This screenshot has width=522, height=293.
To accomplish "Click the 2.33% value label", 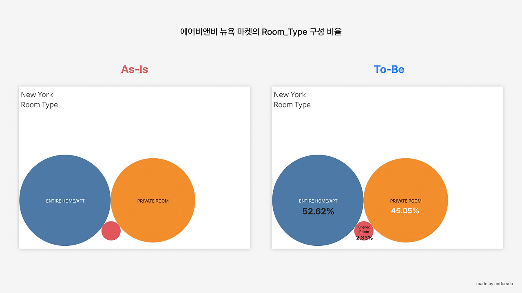I will click(x=364, y=238).
